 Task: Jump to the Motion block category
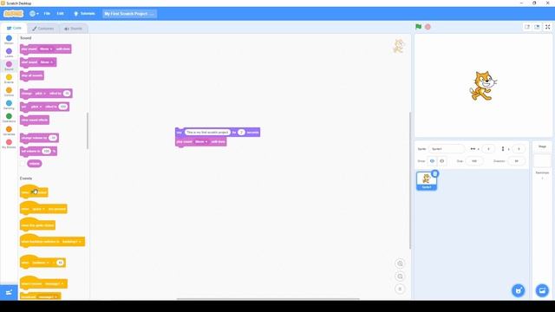tap(9, 40)
